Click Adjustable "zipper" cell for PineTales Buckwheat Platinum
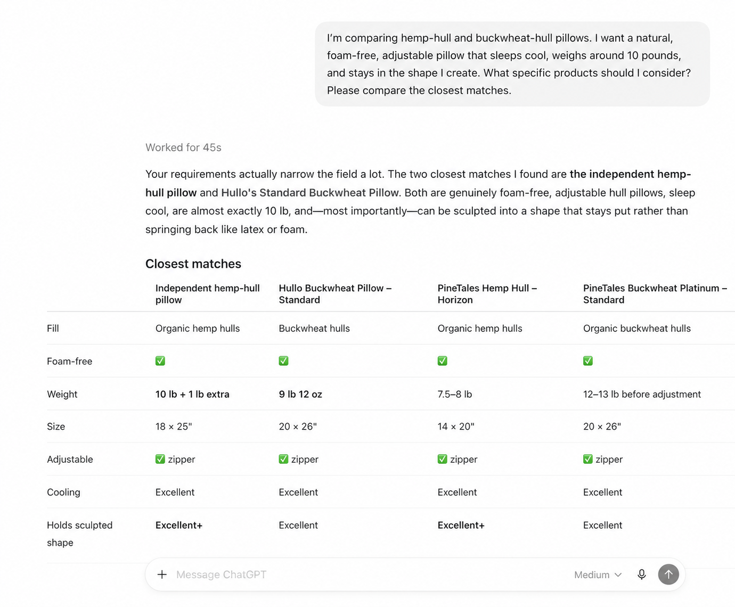735x607 pixels. [603, 460]
